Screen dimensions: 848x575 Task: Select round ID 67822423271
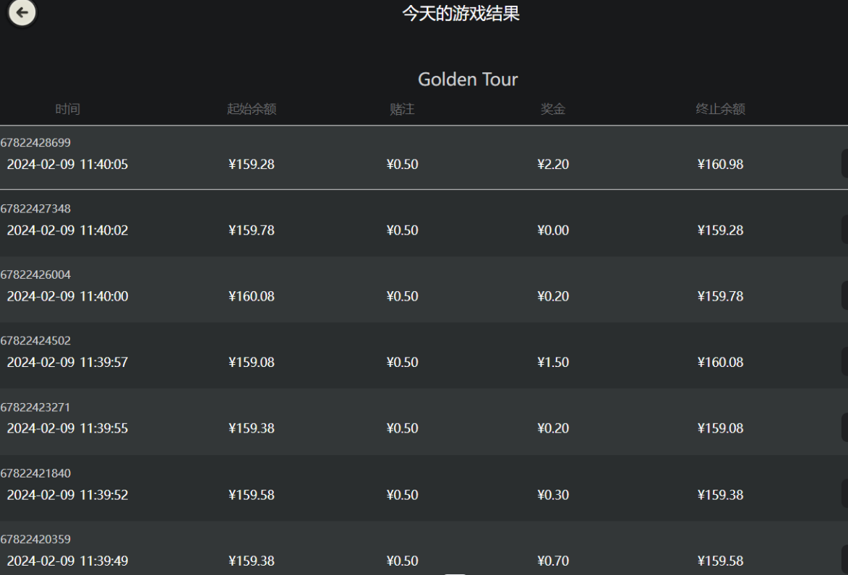coord(35,407)
